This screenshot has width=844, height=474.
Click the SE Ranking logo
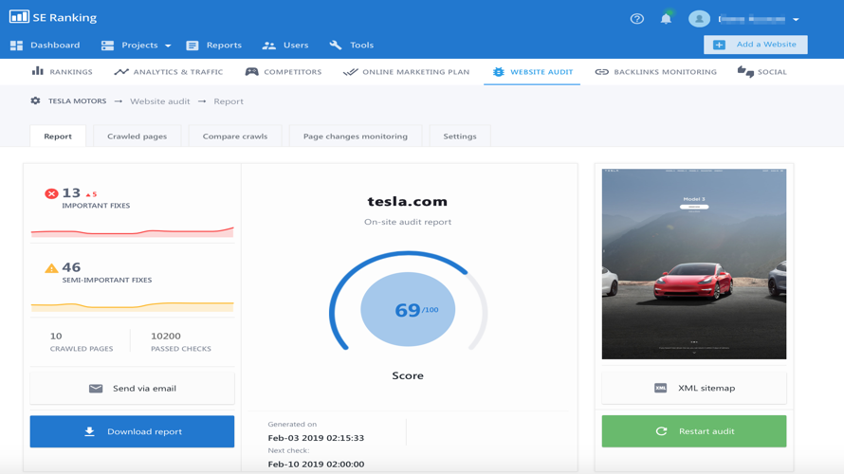53,17
